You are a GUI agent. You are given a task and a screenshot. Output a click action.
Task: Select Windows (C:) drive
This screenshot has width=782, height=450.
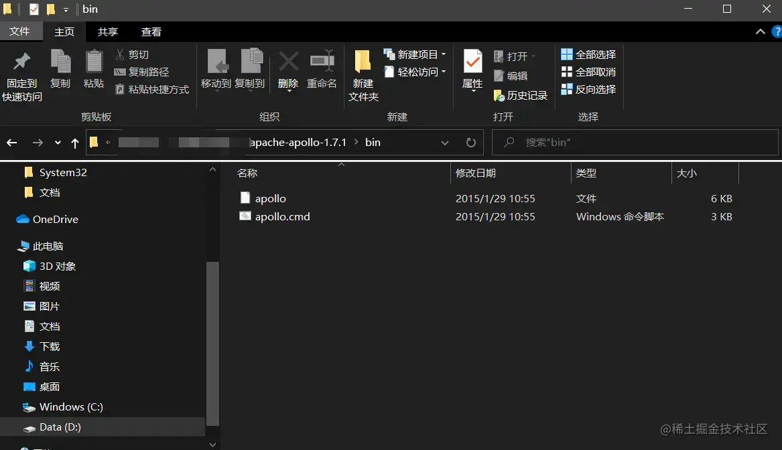click(x=63, y=407)
